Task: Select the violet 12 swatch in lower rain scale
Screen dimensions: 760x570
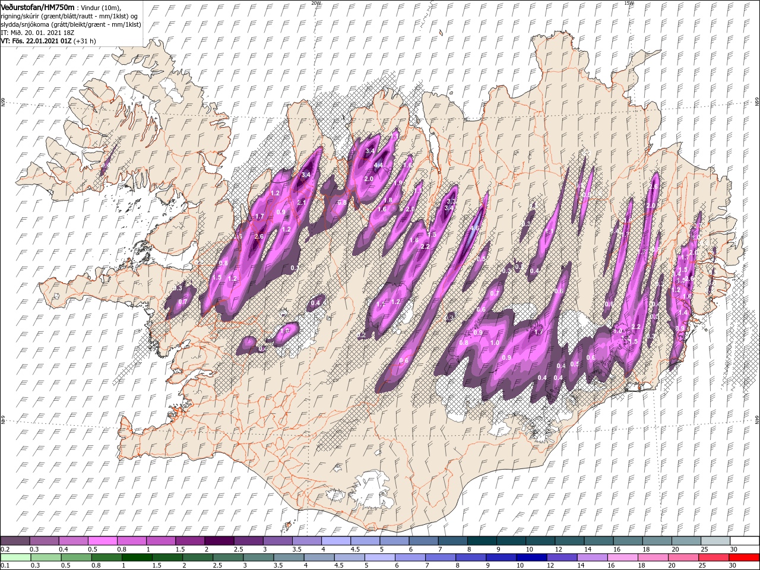Action: pyautogui.click(x=562, y=558)
